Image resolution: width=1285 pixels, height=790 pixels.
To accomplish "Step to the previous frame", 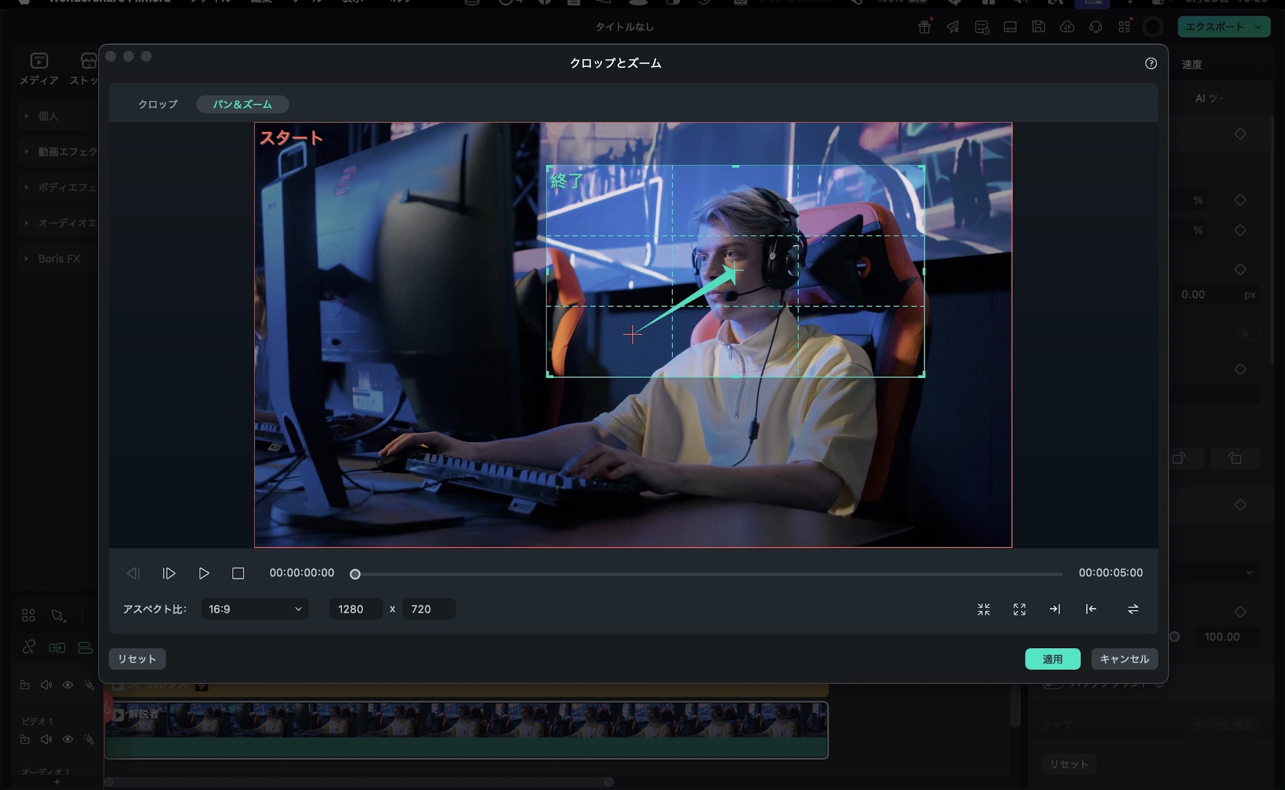I will [133, 573].
